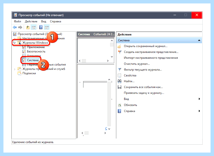Click the Открыть сохраненный журнал folder icon
Image resolution: width=214 pixels, height=156 pixels.
point(119,46)
